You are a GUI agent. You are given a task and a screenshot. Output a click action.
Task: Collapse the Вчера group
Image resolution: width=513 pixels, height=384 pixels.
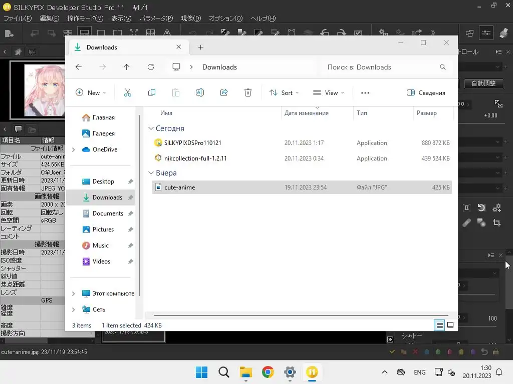151,172
